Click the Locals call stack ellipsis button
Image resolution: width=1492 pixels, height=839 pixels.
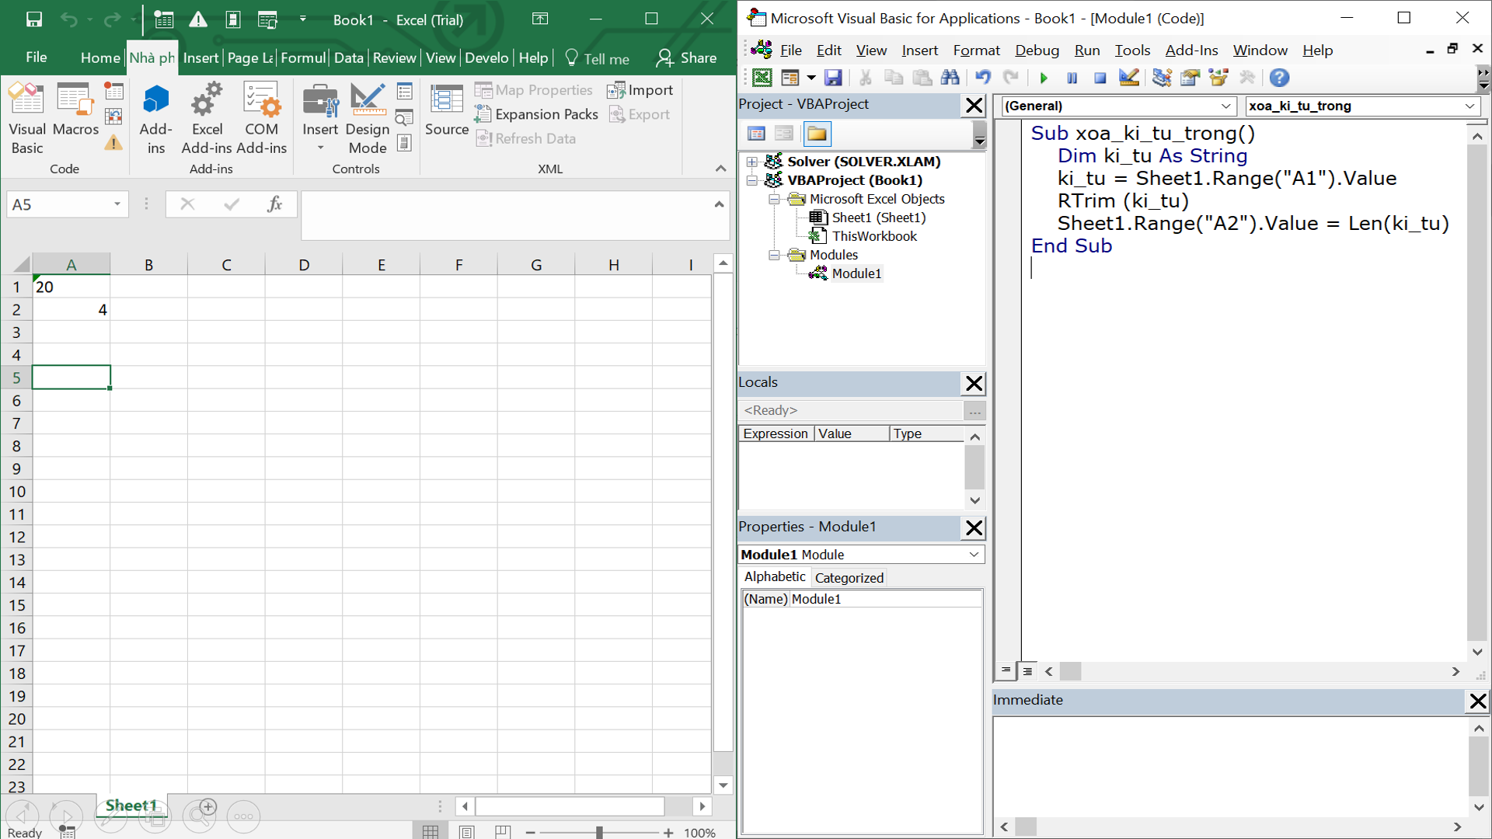[x=974, y=410]
